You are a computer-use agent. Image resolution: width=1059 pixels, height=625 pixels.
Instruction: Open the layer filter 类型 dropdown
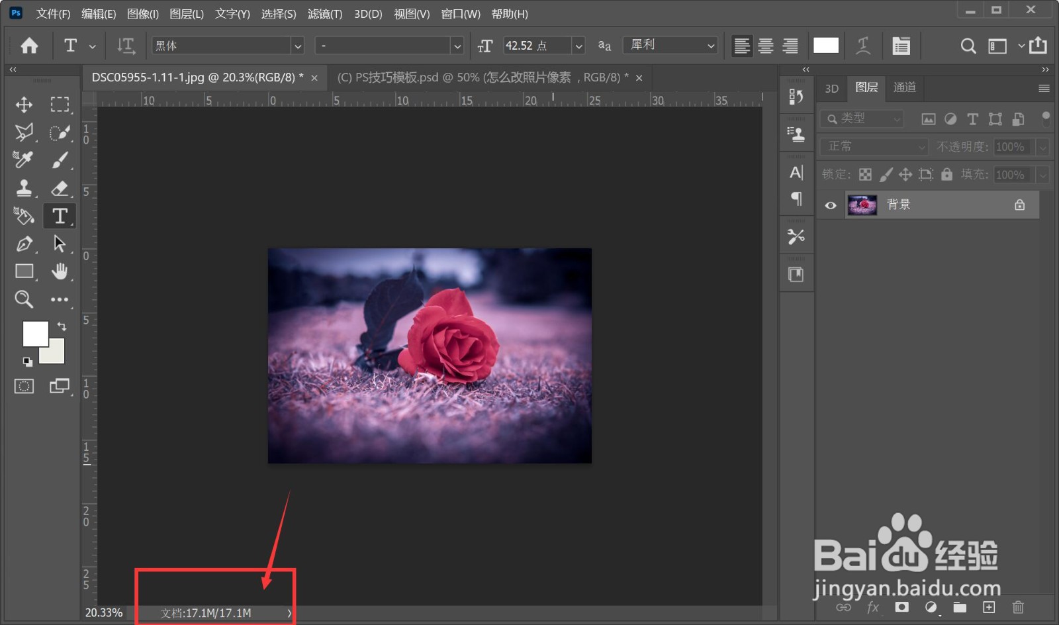(862, 119)
